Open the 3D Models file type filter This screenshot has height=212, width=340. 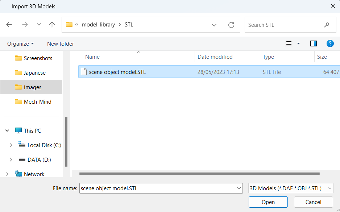tap(291, 188)
